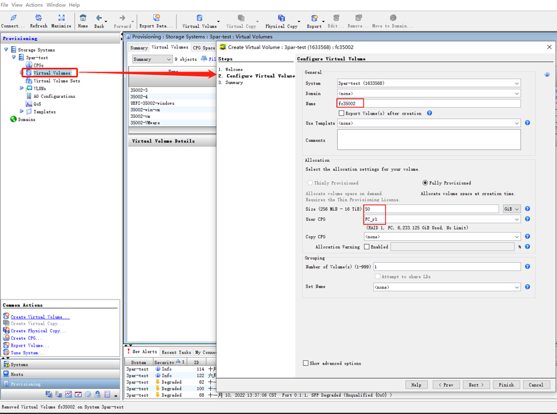
Task: Enable Export Volume(s) after creation checkbox
Action: click(x=341, y=113)
